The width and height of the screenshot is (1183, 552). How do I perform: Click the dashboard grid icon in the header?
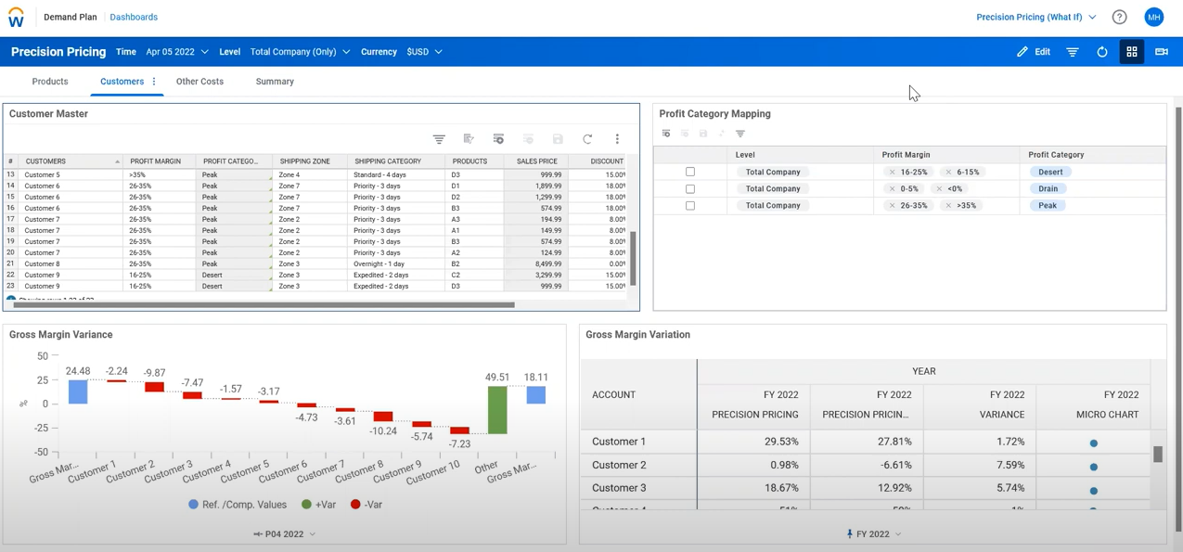click(x=1132, y=52)
